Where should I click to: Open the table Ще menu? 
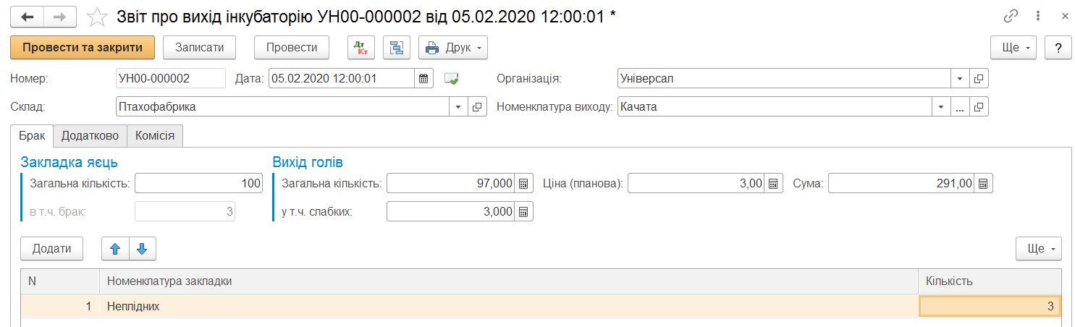[1039, 249]
